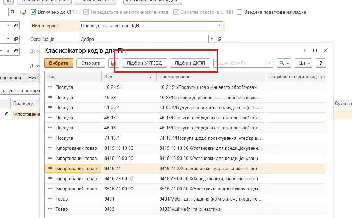
Task: Show help with the question mark button
Action: pyautogui.click(x=321, y=63)
